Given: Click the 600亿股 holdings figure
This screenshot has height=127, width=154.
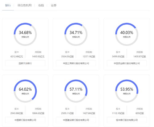Looking at the screenshot, I should point(140,113).
